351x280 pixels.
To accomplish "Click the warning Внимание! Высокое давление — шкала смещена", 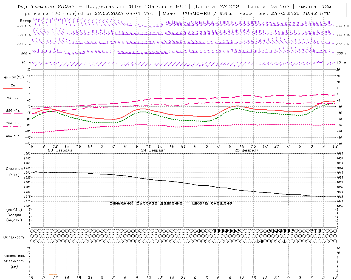I will [171, 203].
